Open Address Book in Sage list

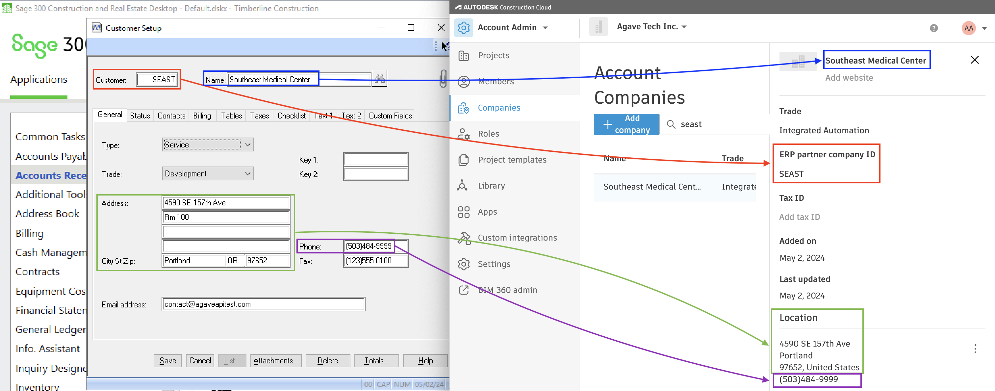47,214
